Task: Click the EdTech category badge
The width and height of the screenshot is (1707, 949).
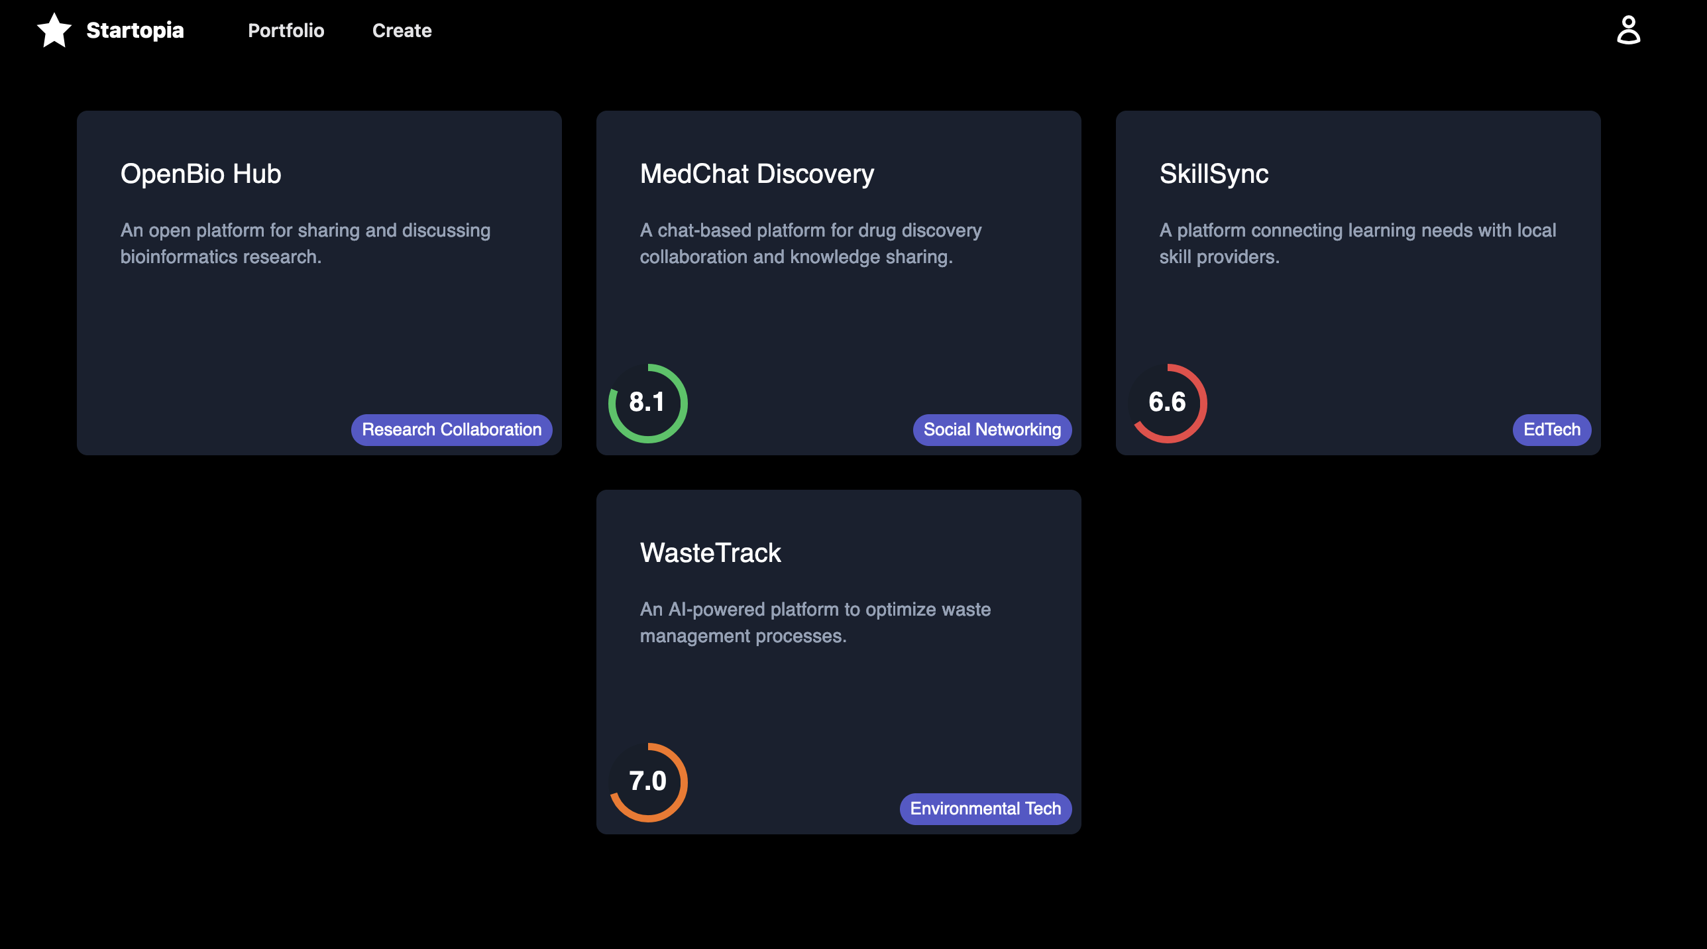Action: (x=1551, y=429)
